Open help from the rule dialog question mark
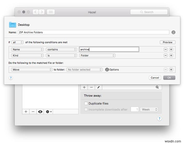 click(x=11, y=78)
